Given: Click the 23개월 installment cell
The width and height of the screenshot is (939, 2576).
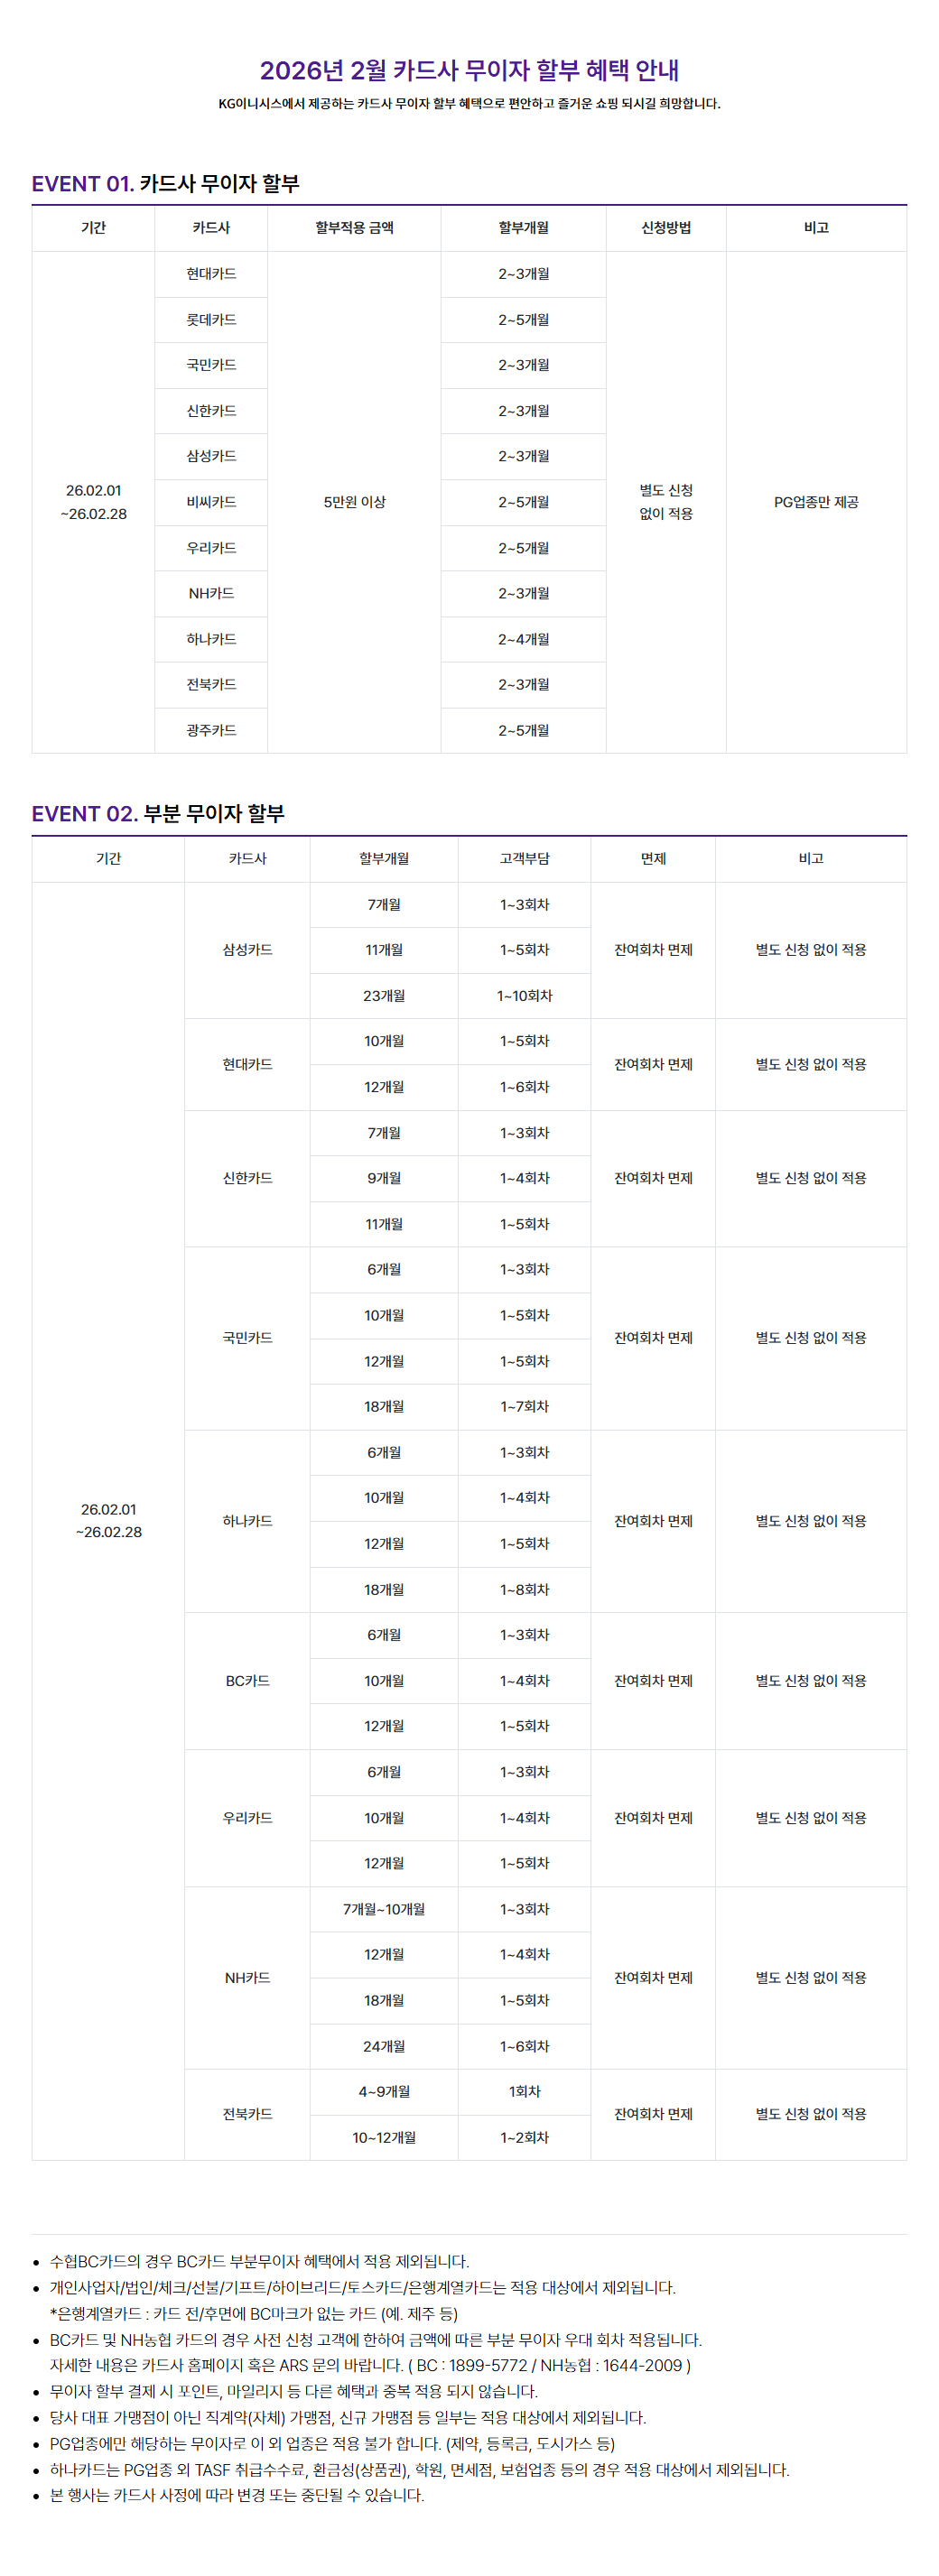Looking at the screenshot, I should 384,996.
